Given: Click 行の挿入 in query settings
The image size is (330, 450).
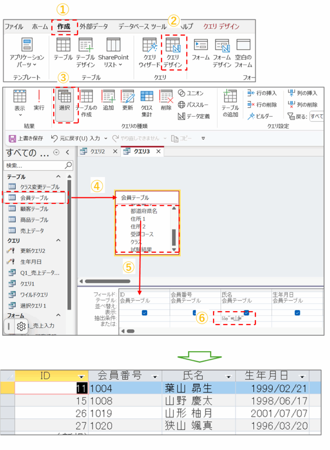Looking at the screenshot, I should (x=262, y=93).
